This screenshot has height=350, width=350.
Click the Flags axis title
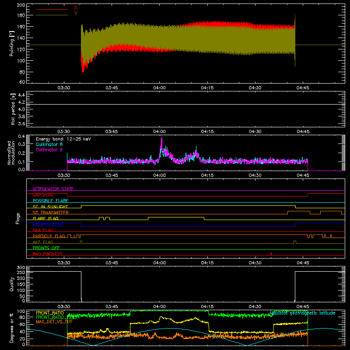(x=17, y=218)
